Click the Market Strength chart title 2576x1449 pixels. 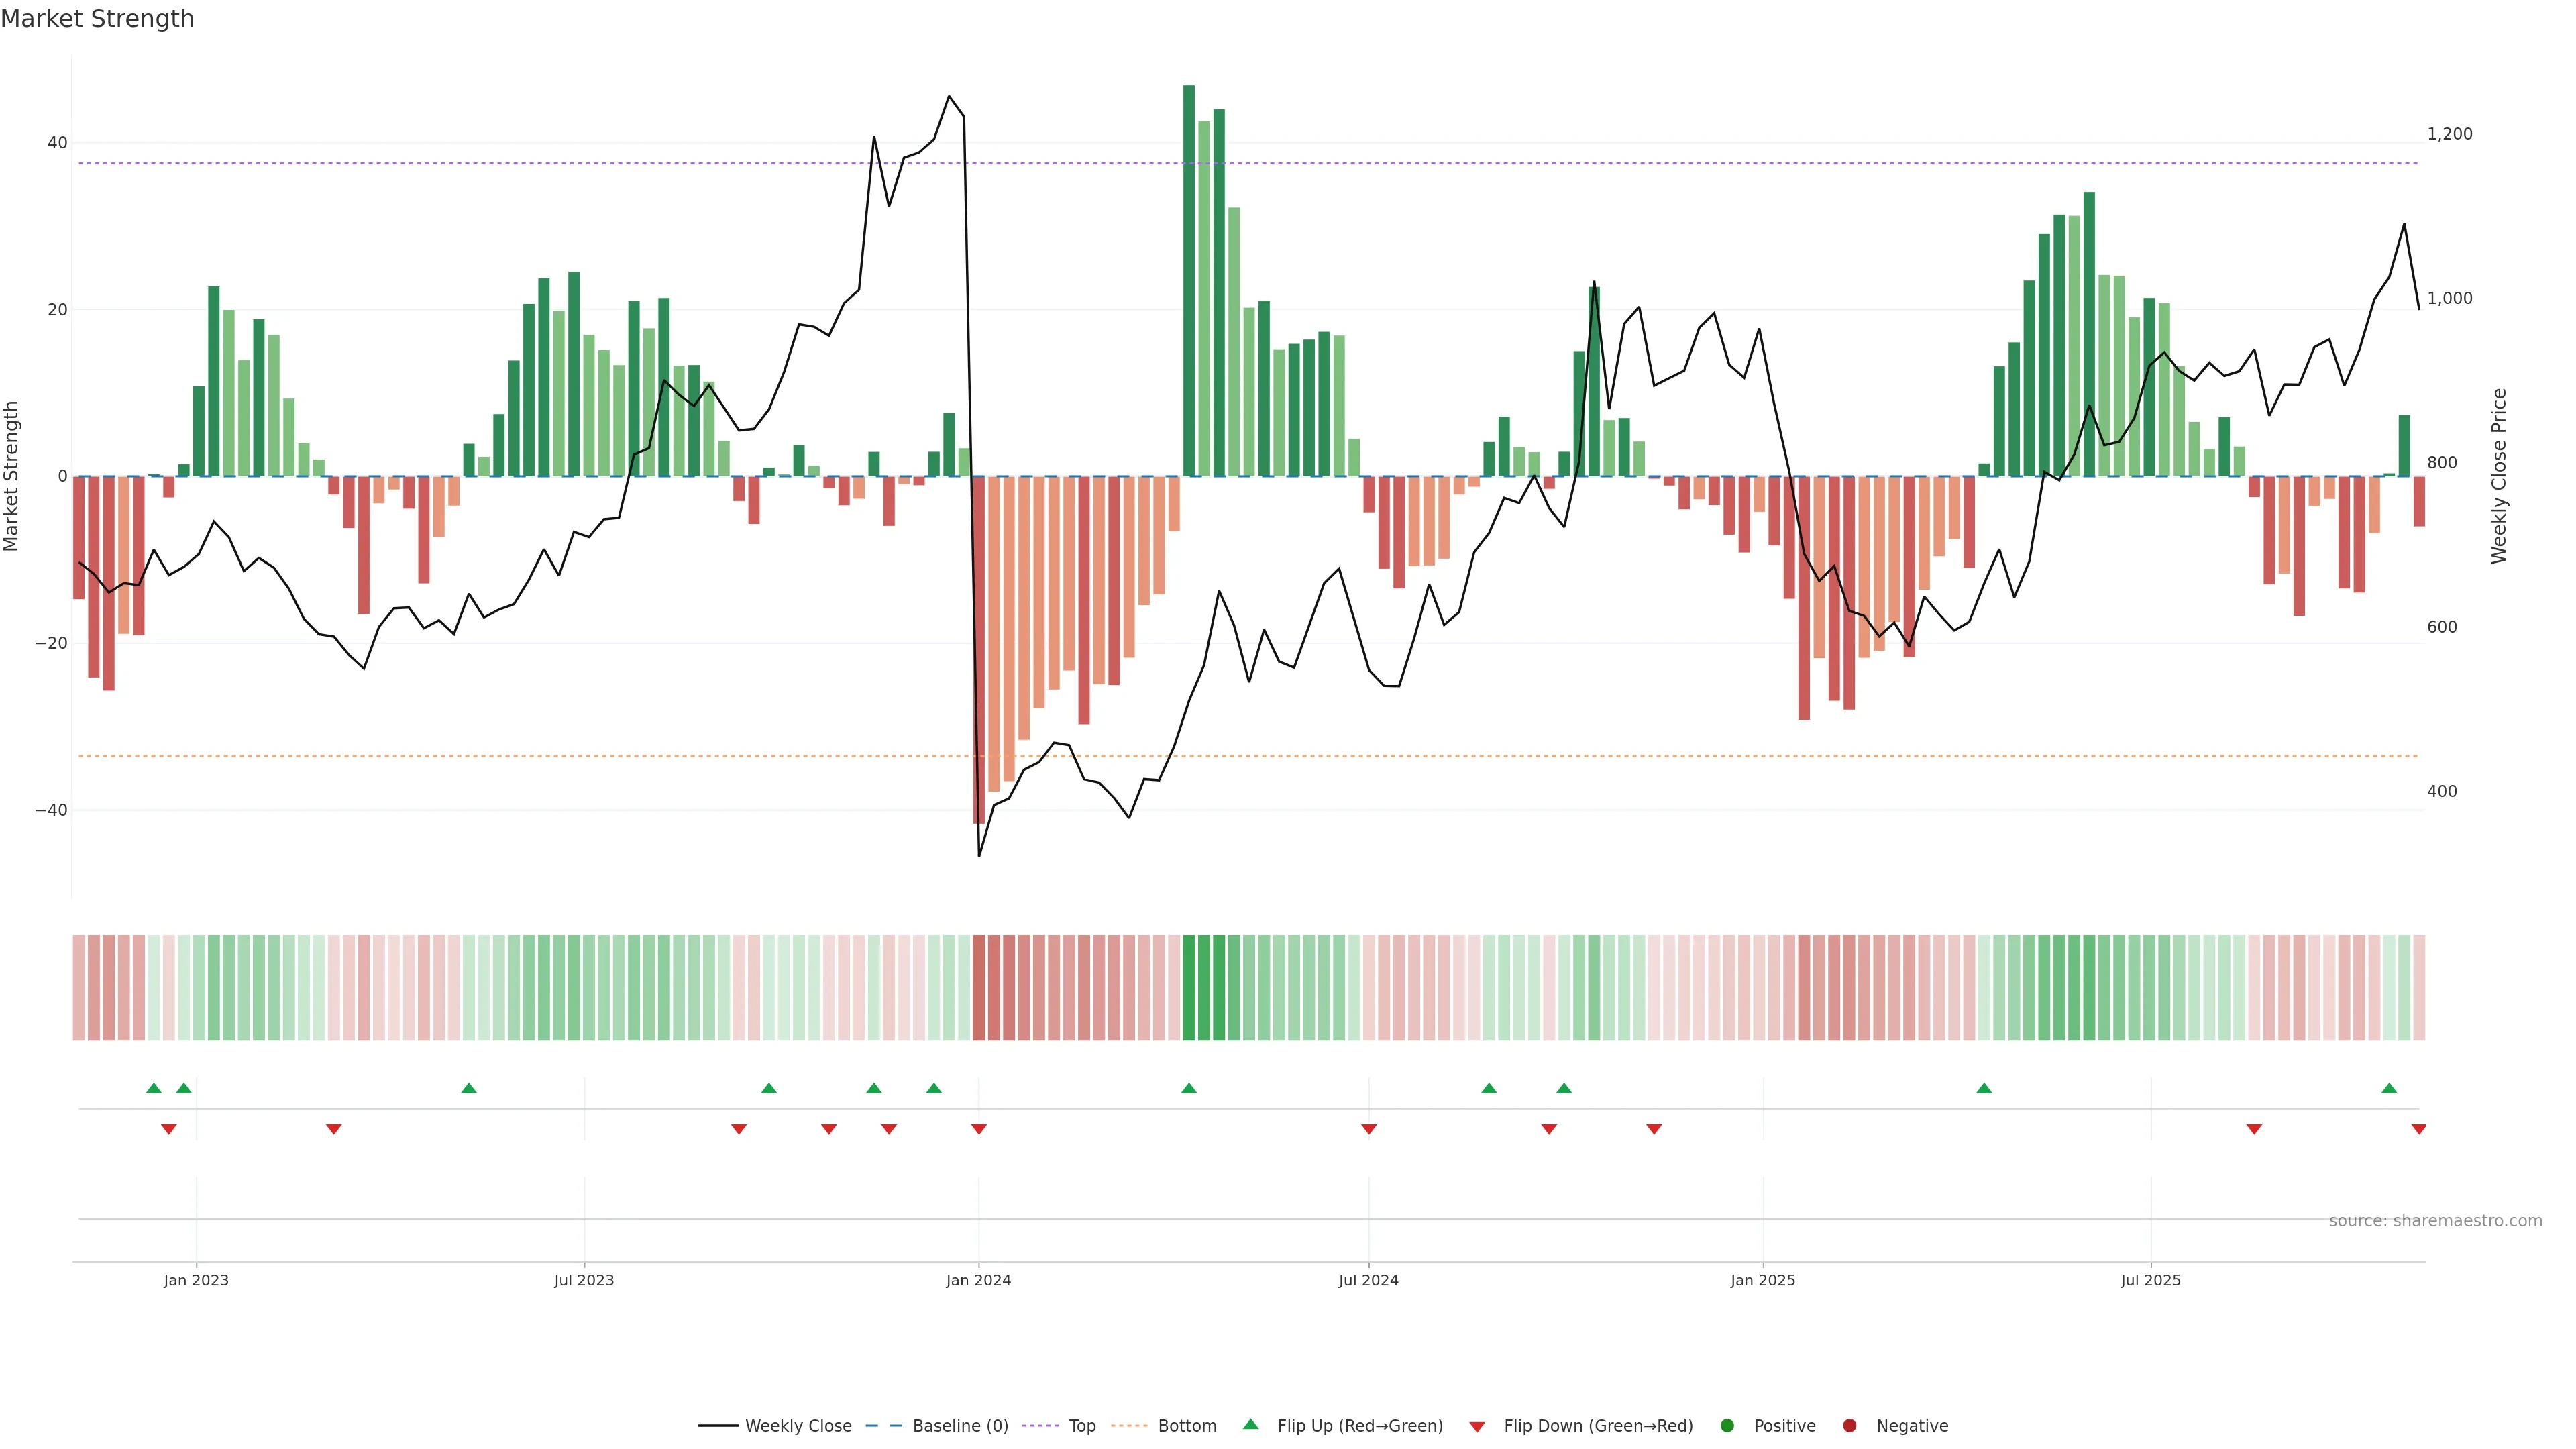point(97,19)
